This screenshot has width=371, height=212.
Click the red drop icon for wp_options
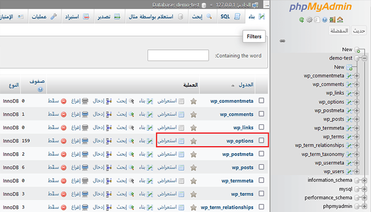click(64, 141)
